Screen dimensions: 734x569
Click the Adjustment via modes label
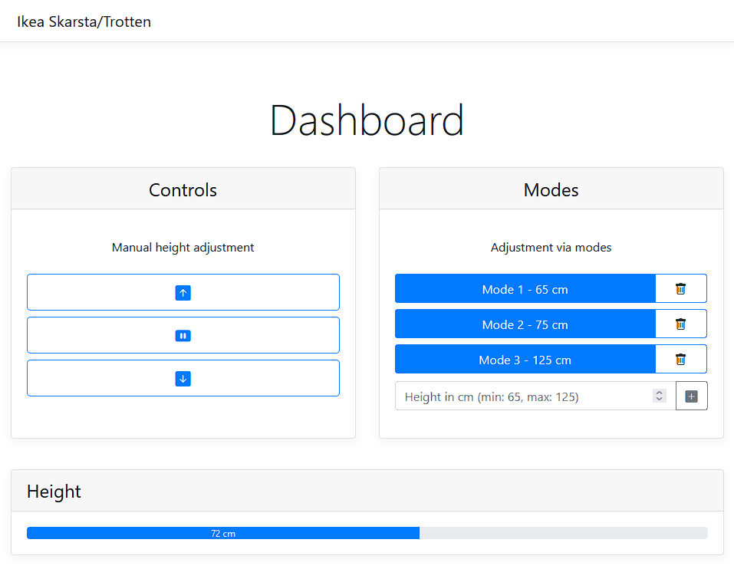pyautogui.click(x=551, y=248)
